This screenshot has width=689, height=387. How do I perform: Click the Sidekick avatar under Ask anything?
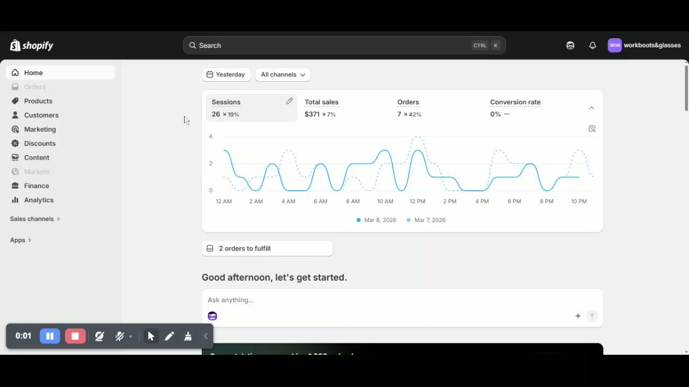[x=212, y=316]
